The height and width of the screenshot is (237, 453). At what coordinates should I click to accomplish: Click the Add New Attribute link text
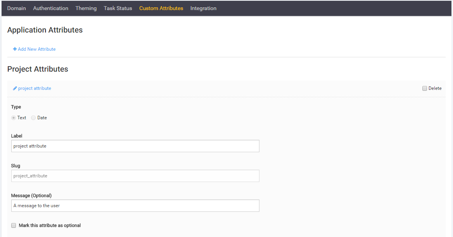[37, 49]
